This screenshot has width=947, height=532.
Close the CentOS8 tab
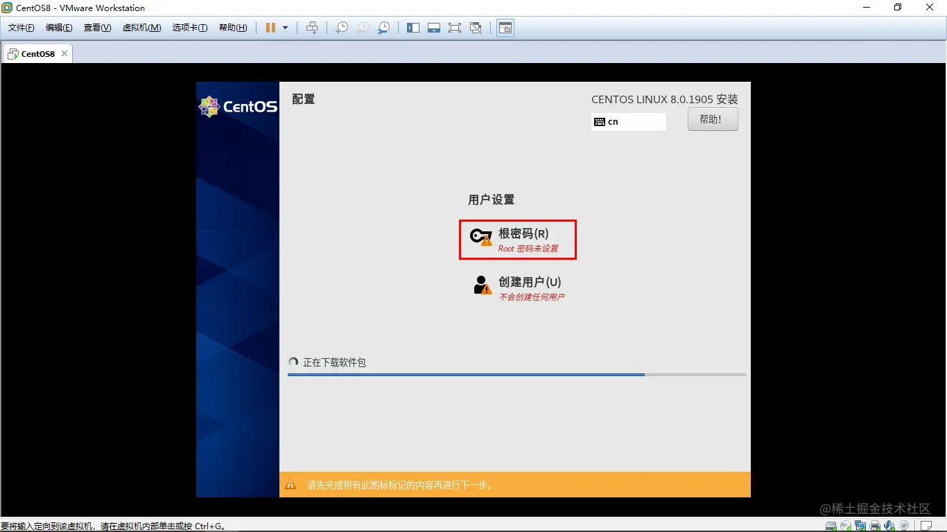coord(64,53)
